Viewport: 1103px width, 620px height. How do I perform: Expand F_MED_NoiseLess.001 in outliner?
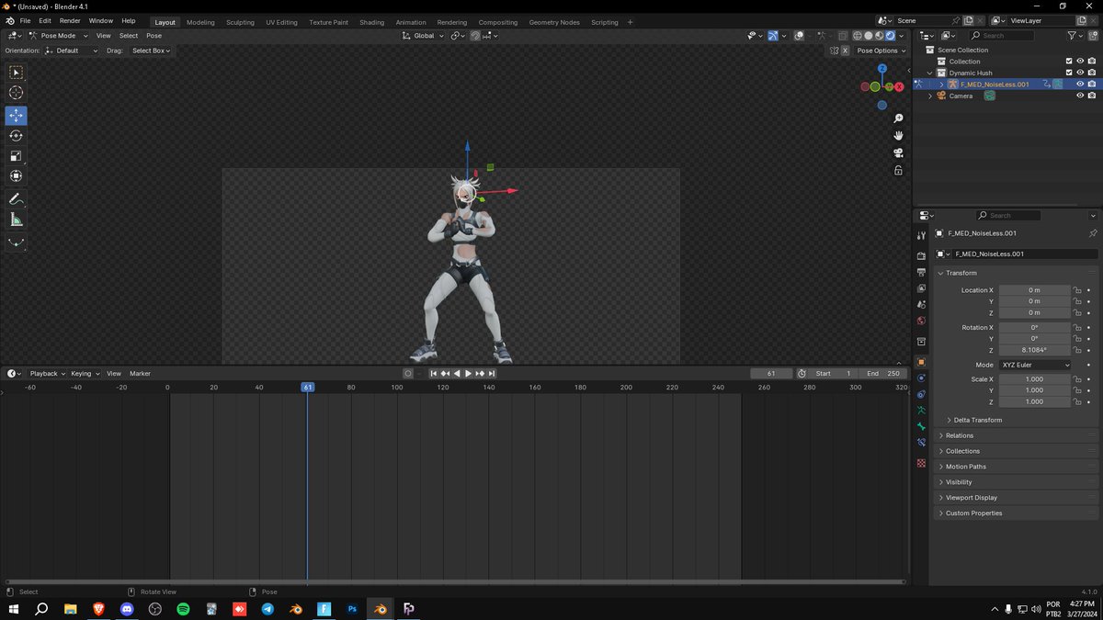click(941, 84)
